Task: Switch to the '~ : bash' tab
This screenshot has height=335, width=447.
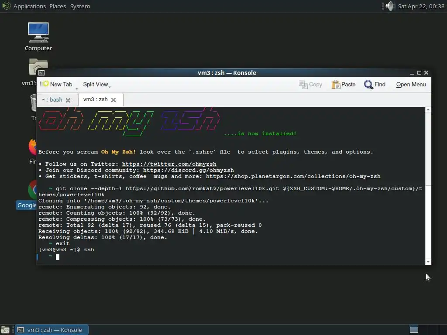Action: pos(52,100)
